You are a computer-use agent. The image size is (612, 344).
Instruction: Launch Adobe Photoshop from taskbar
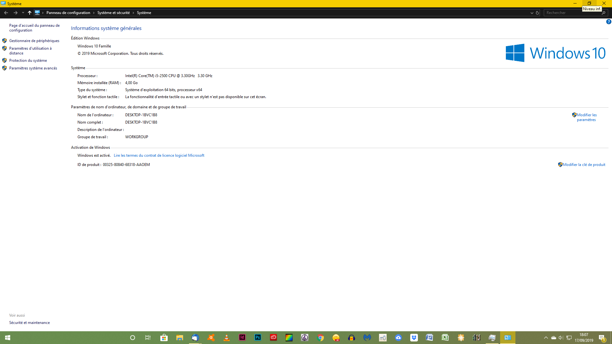tap(258, 338)
